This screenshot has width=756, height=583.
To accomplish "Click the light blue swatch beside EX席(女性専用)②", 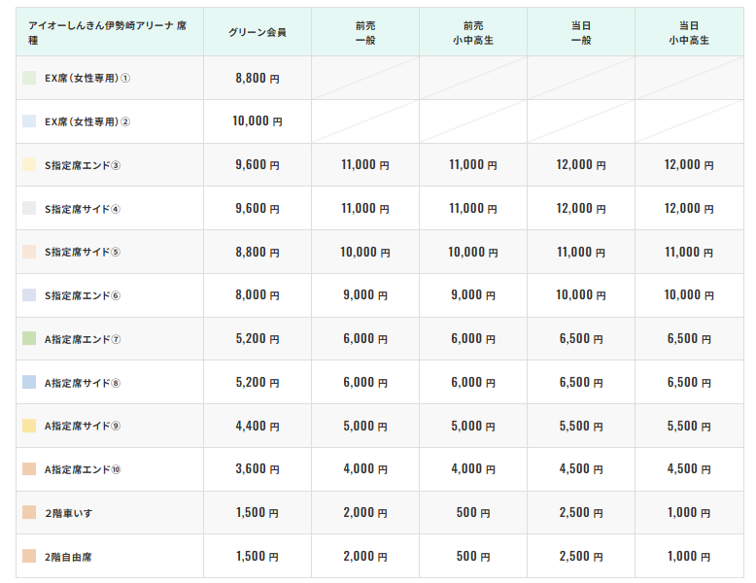I will click(29, 121).
